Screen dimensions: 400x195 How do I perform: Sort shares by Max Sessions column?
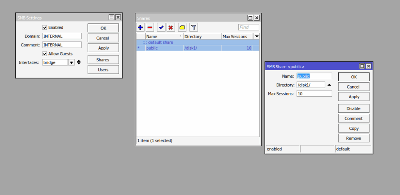click(x=237, y=37)
